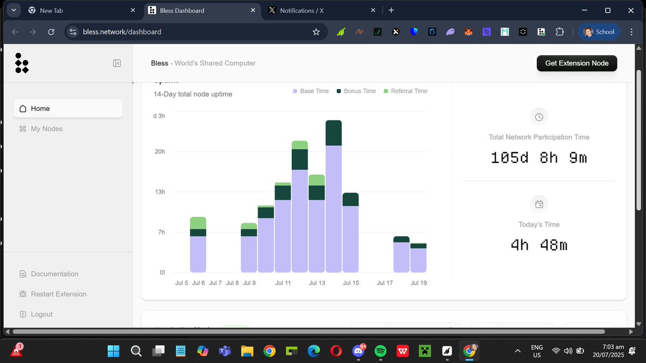
Task: Open Chrome's three-dot menu
Action: 631,32
